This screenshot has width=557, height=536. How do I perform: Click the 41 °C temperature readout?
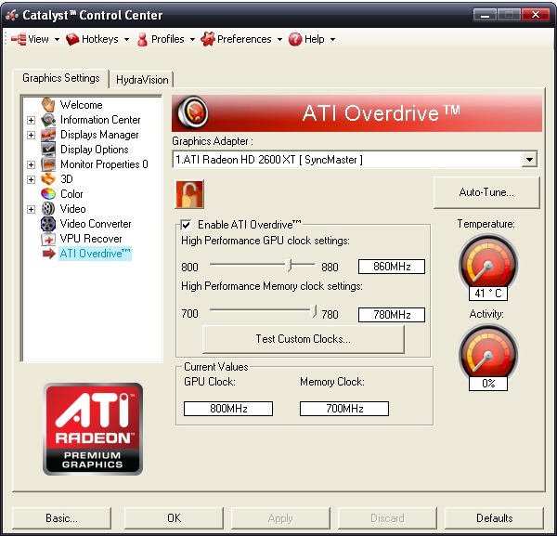click(488, 294)
